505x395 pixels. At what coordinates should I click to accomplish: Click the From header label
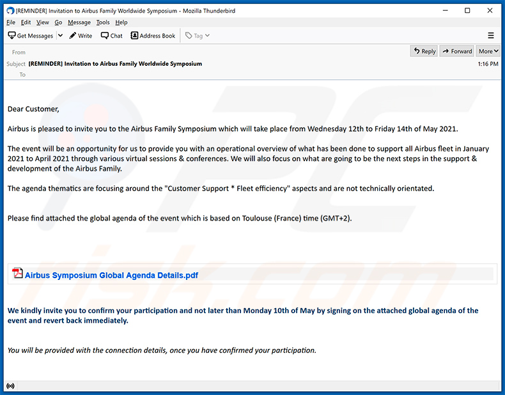coord(19,52)
